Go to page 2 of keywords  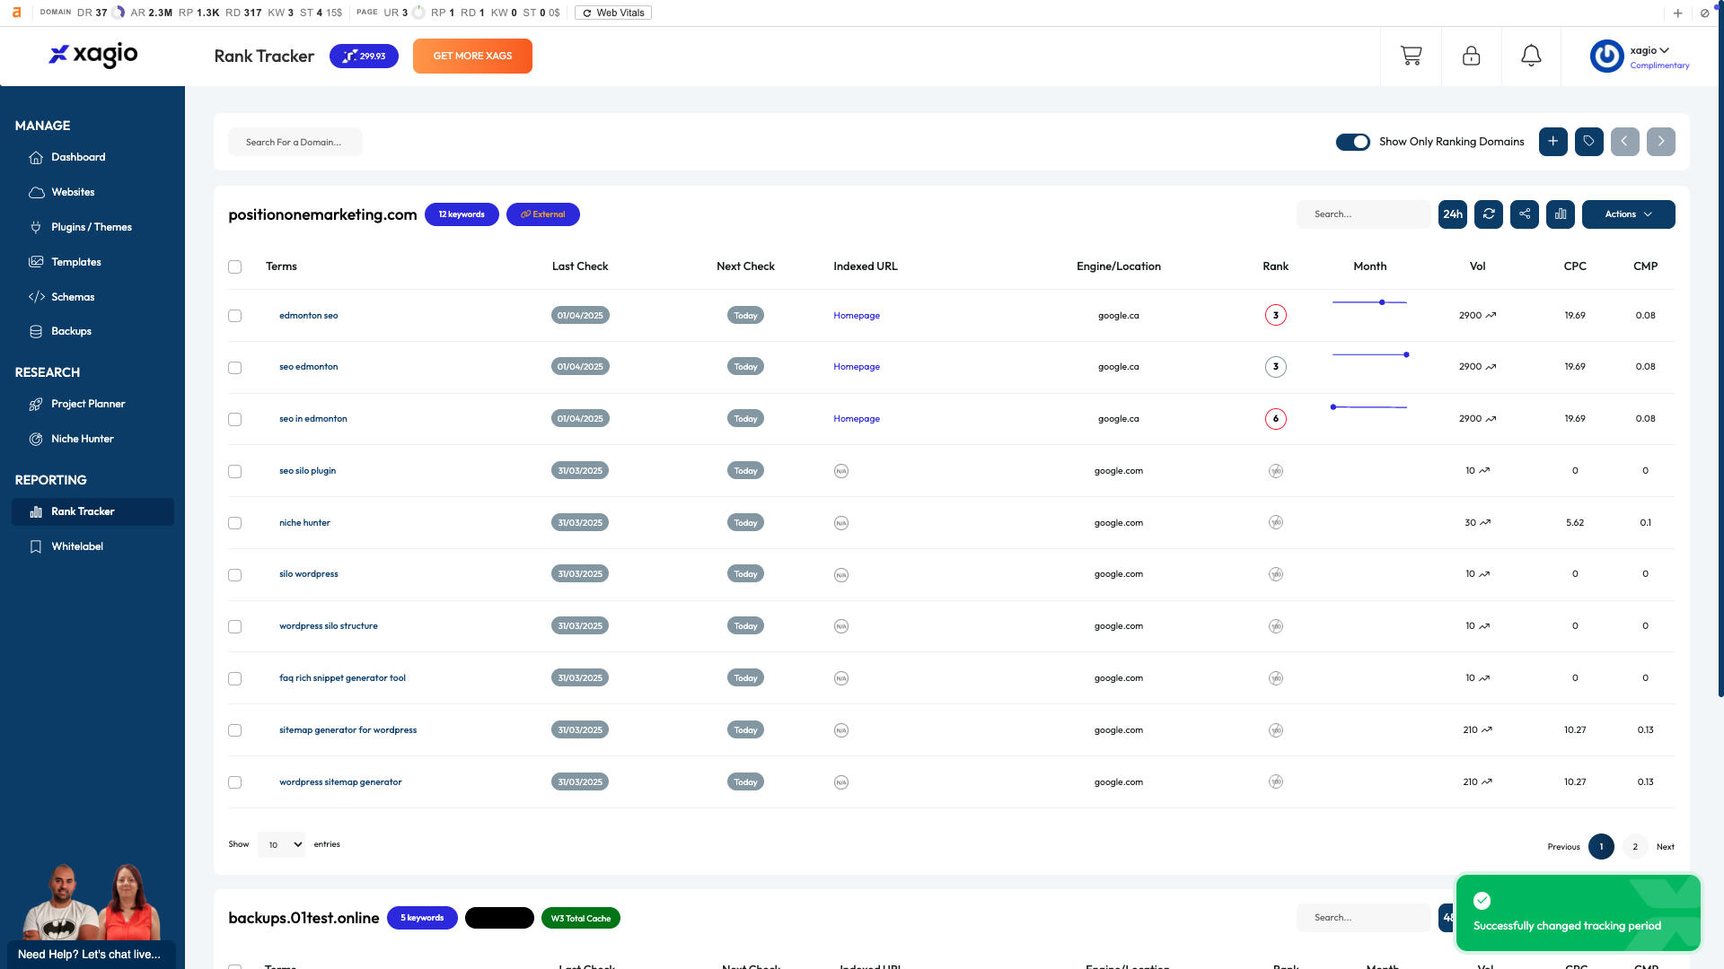coord(1635,847)
